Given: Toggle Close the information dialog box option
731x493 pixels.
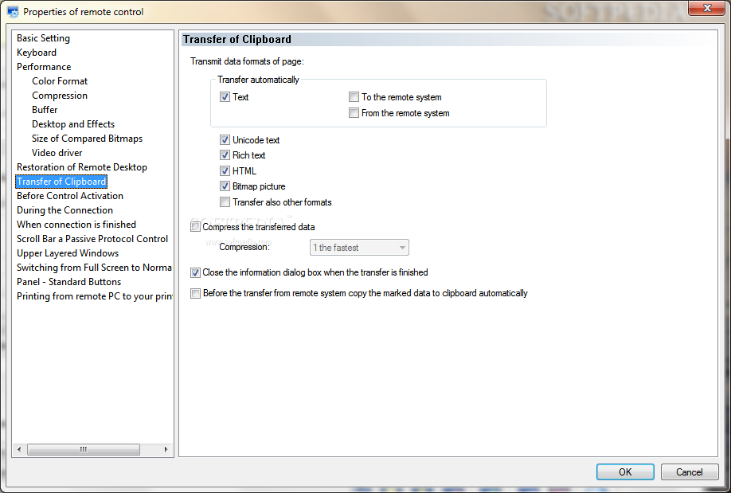Looking at the screenshot, I should [x=195, y=272].
